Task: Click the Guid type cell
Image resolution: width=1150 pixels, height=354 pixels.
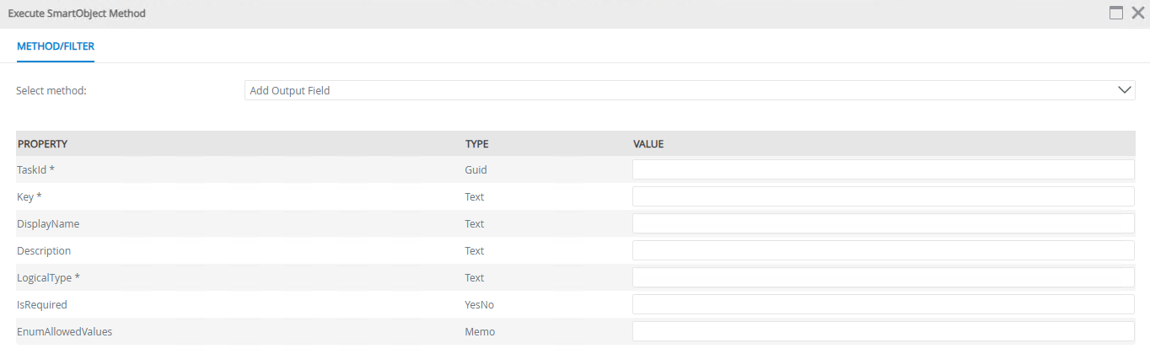Action: [476, 169]
